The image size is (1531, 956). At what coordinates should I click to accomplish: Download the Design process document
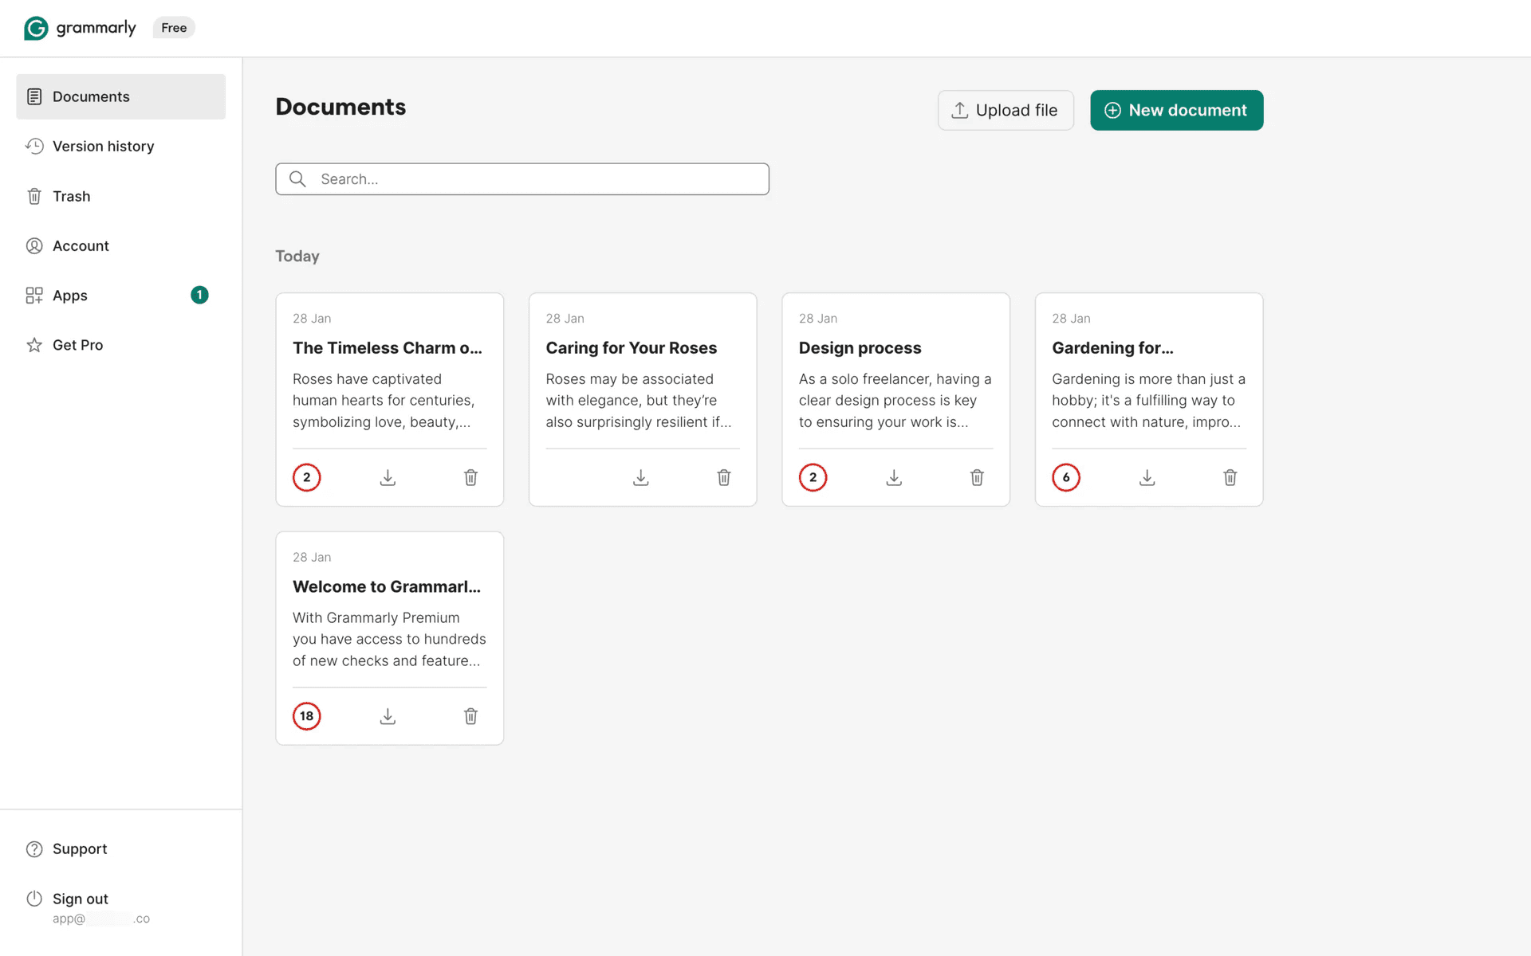coord(894,477)
